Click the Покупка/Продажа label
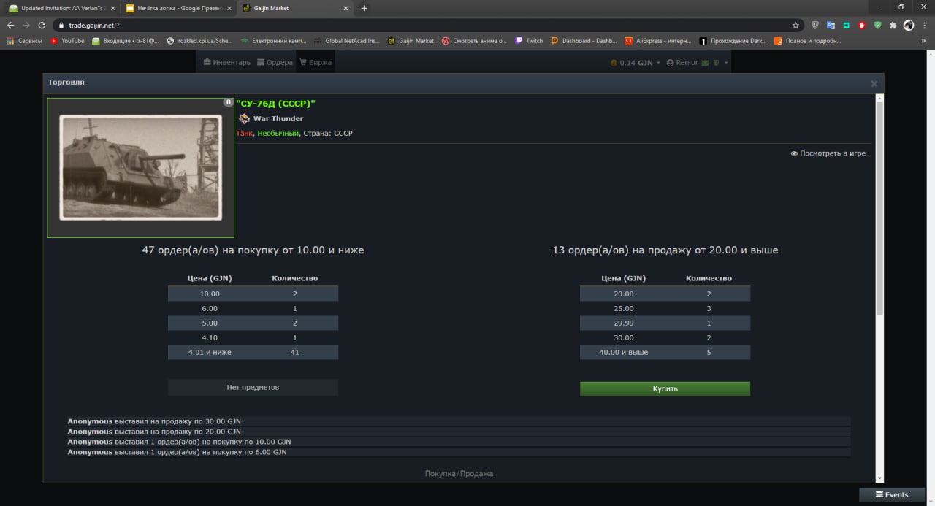Image resolution: width=935 pixels, height=506 pixels. tap(459, 474)
